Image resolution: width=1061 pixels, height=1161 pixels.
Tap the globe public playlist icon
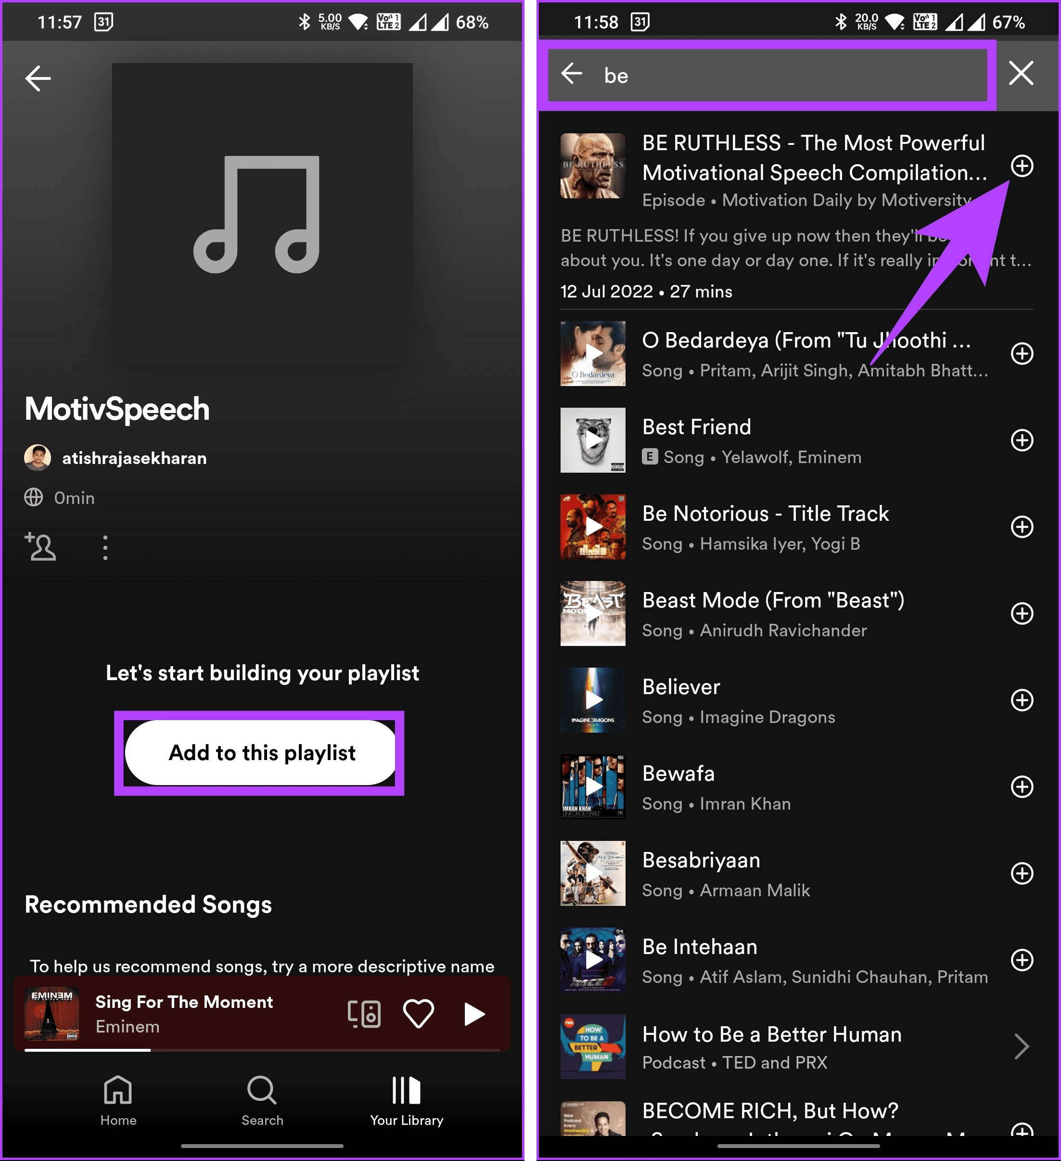pos(33,498)
